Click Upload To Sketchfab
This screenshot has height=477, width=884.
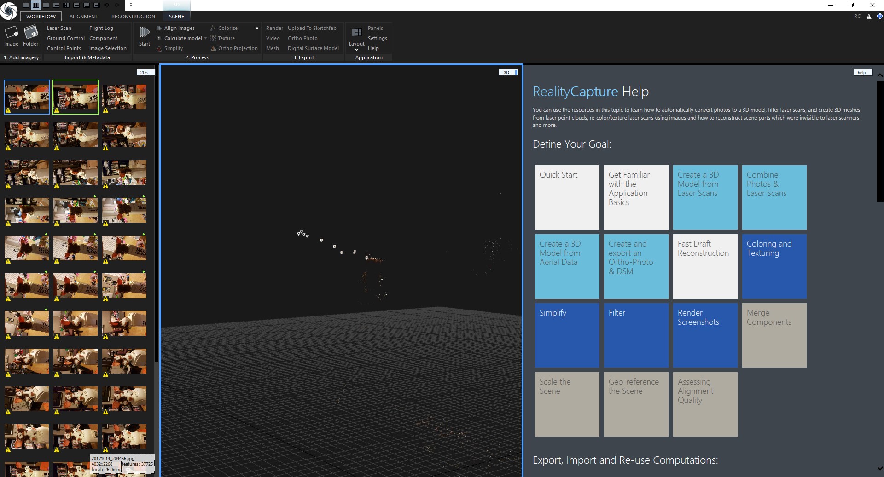(x=312, y=28)
